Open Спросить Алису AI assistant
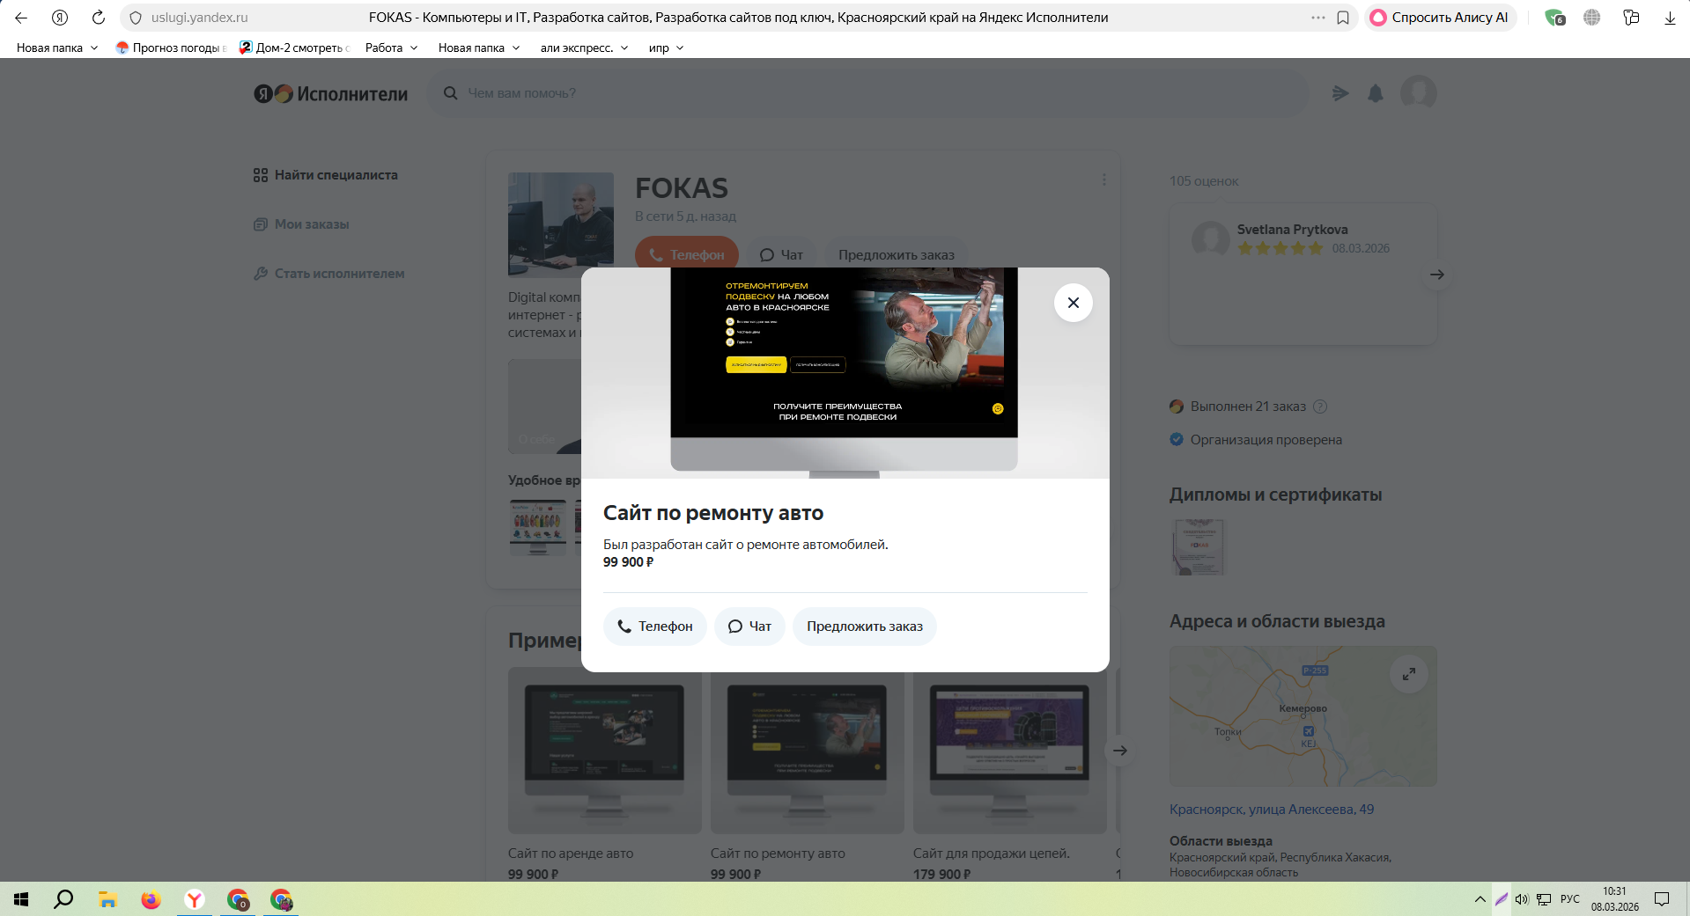This screenshot has width=1690, height=916. [x=1439, y=18]
